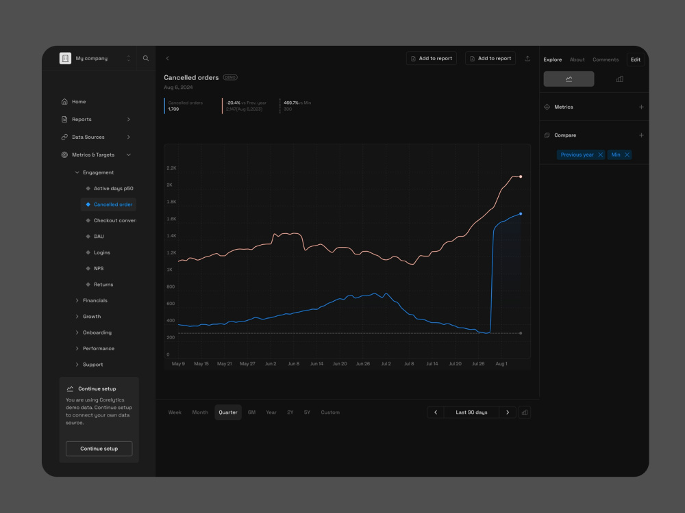This screenshot has width=685, height=513.
Task: Click the grey Min line endpoint marker
Action: [521, 333]
